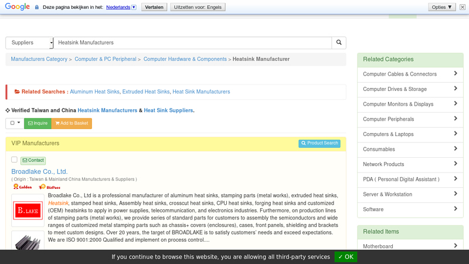This screenshot has width=469, height=264.
Task: Go to Manufacturers Category breadcrumb
Action: 39,59
